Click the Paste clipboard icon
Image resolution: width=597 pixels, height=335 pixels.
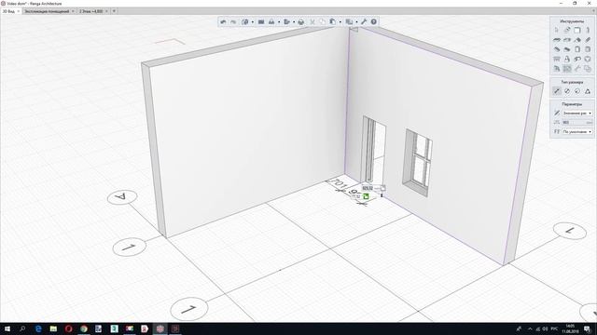point(332,22)
